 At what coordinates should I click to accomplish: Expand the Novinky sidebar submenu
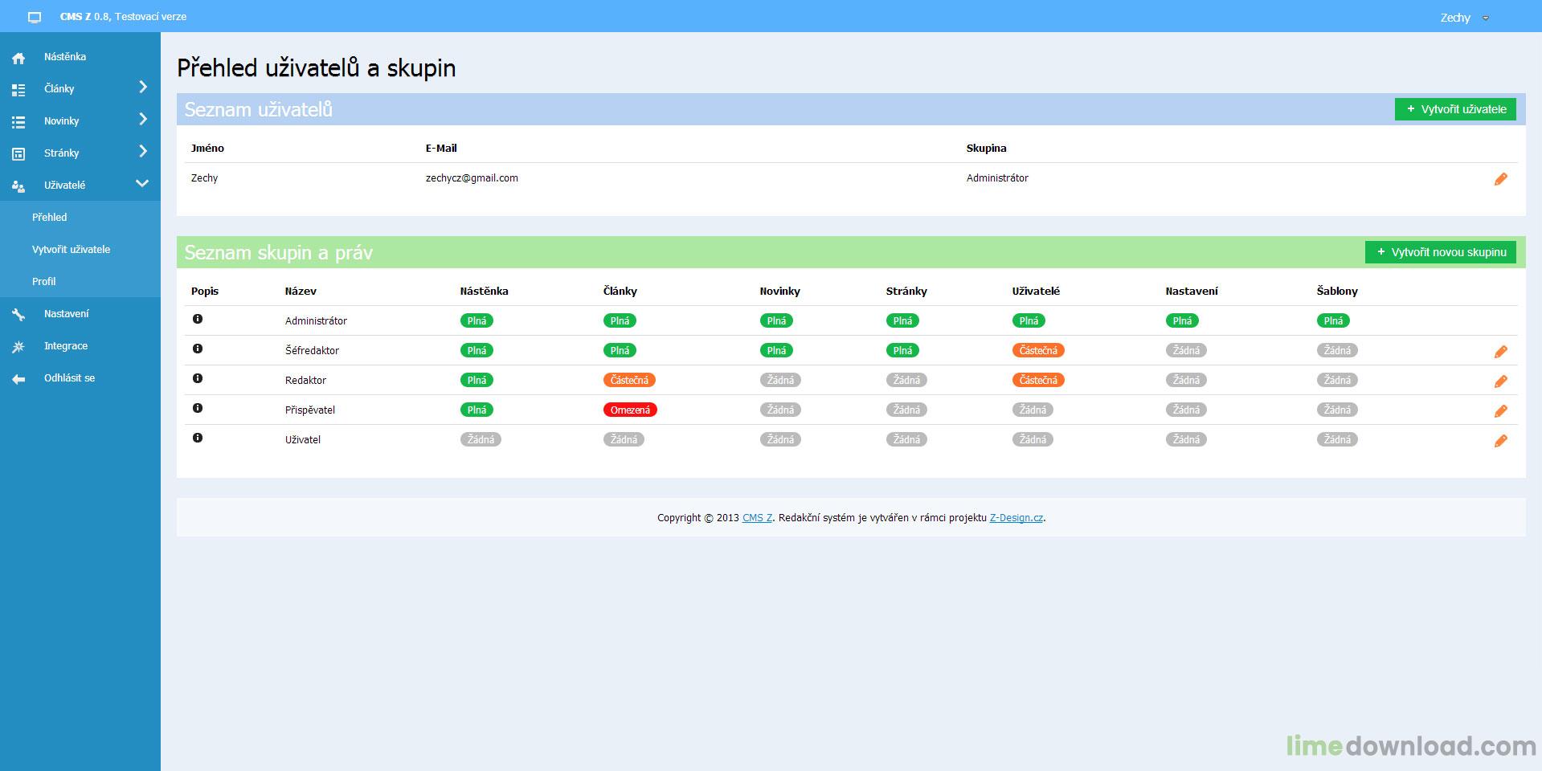pyautogui.click(x=143, y=119)
